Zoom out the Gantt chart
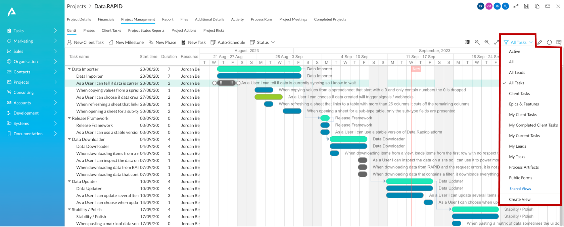 (x=477, y=42)
